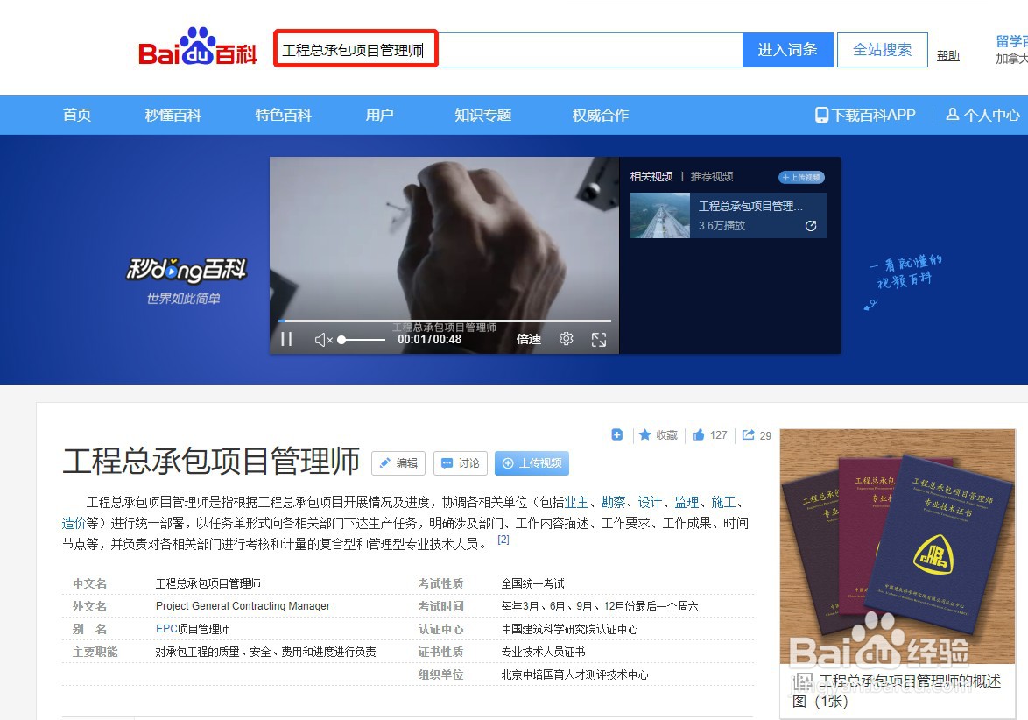This screenshot has height=720, width=1028.
Task: Enter fullscreen video mode
Action: [599, 339]
